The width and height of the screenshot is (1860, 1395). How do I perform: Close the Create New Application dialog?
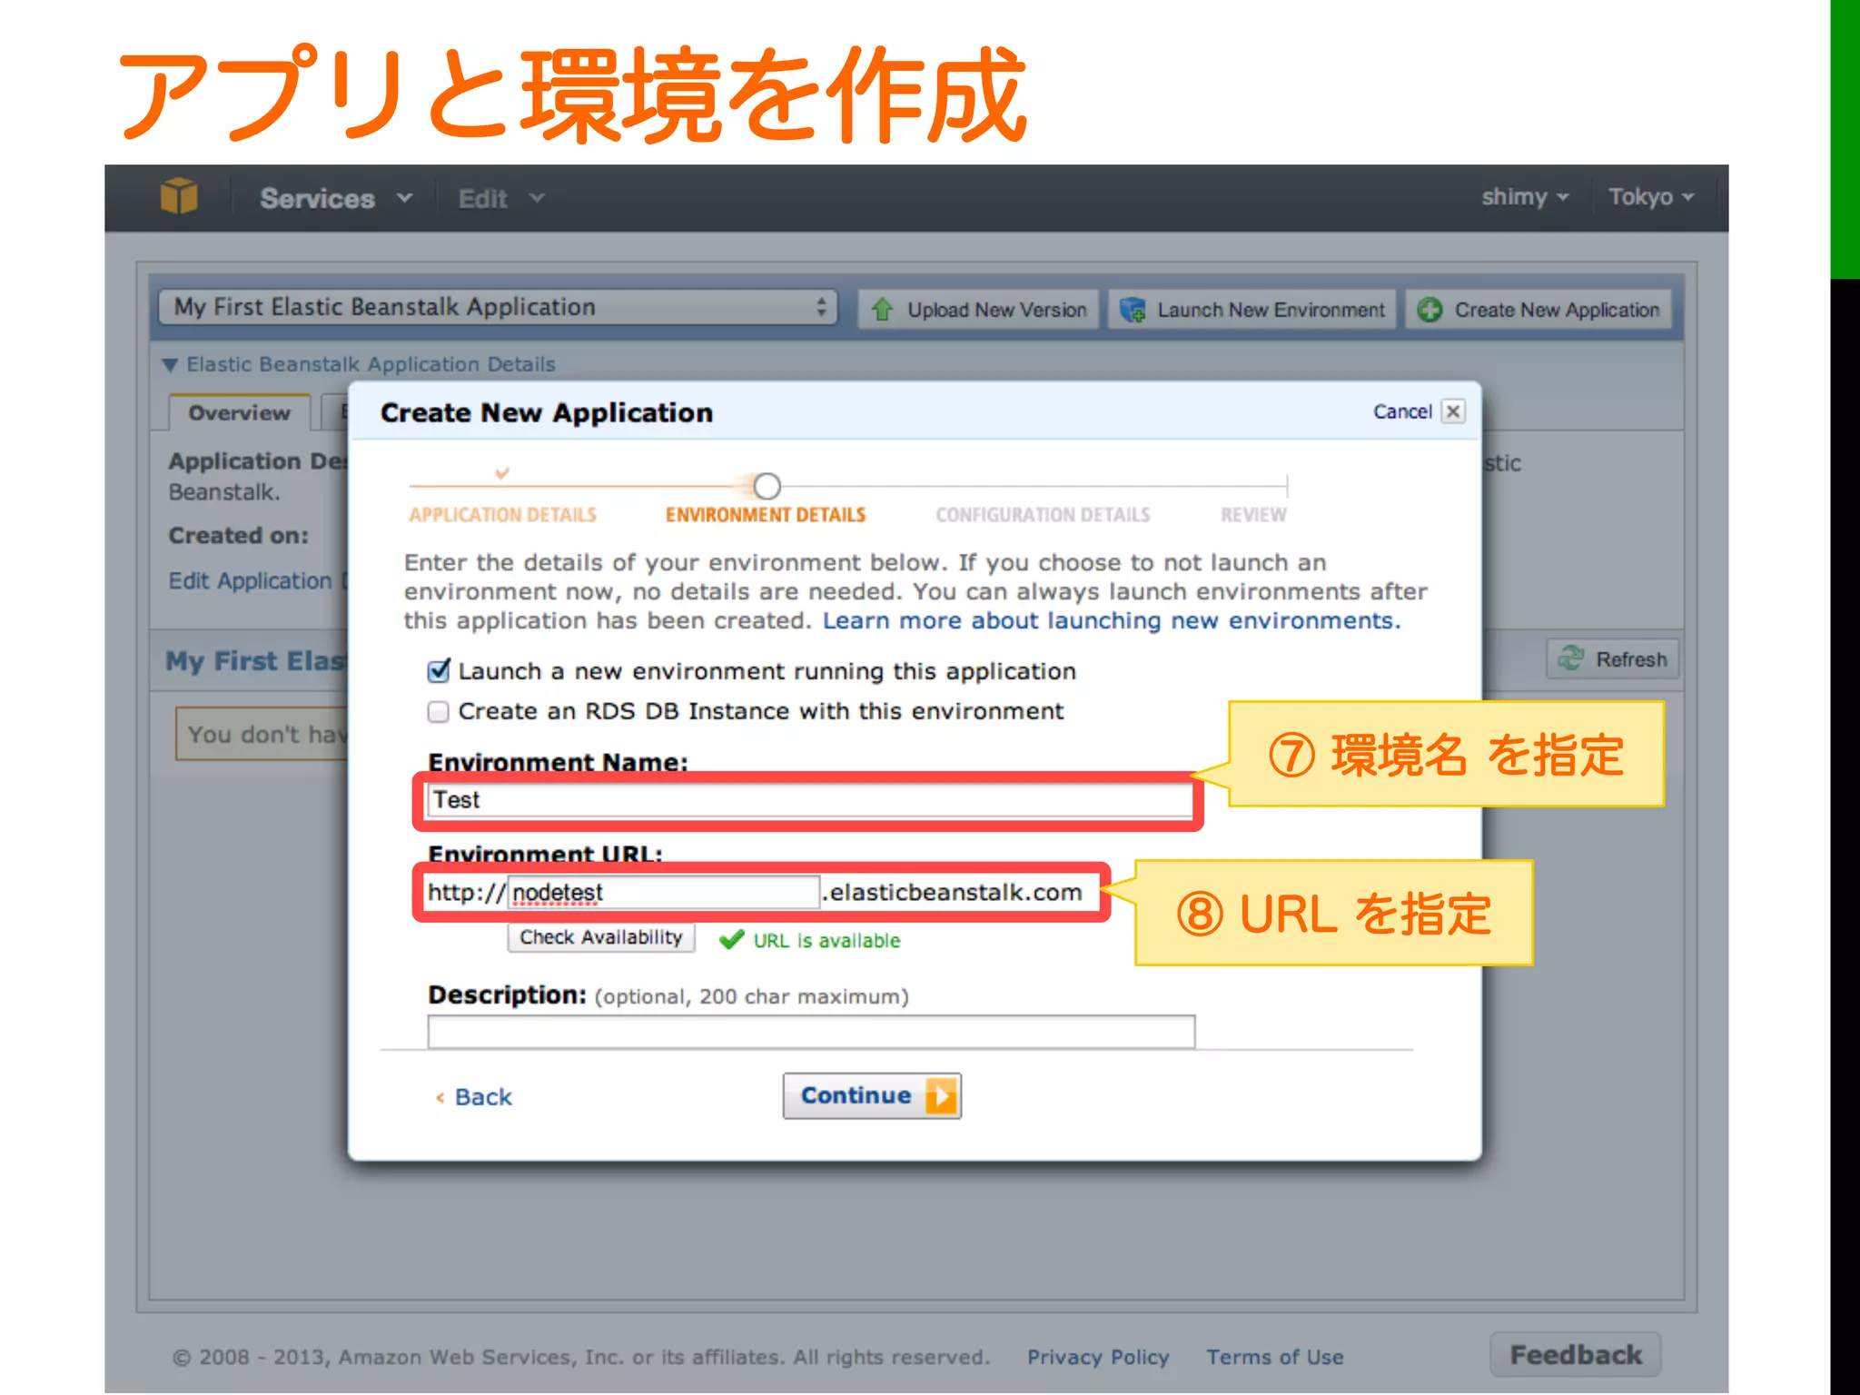[1453, 411]
